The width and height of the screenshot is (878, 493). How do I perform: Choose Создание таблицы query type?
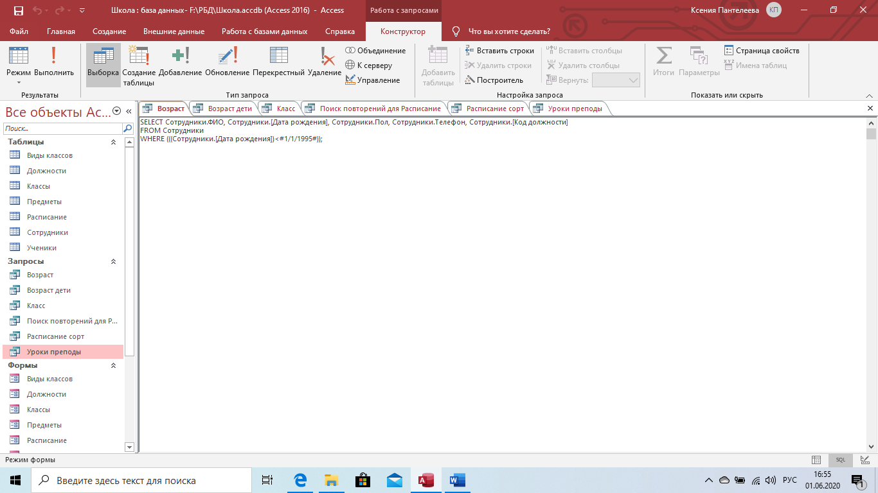pyautogui.click(x=139, y=66)
